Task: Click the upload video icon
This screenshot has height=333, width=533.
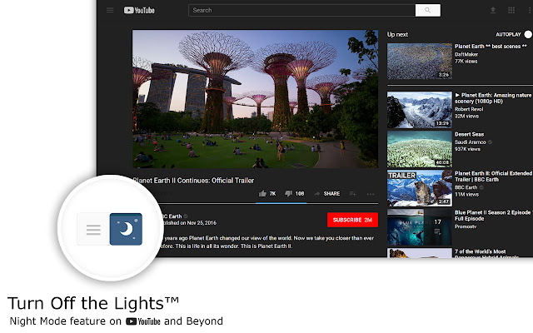Action: (493, 10)
